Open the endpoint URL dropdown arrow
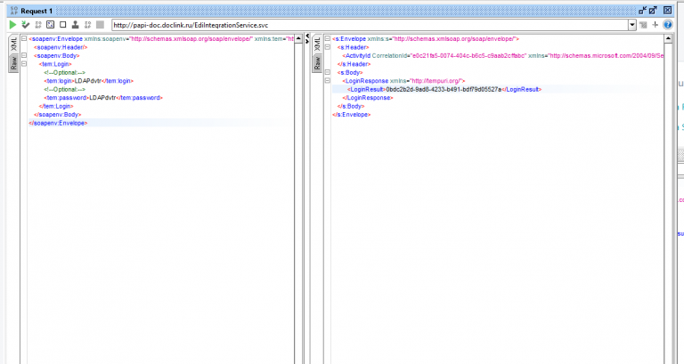684x364 pixels. click(x=632, y=25)
